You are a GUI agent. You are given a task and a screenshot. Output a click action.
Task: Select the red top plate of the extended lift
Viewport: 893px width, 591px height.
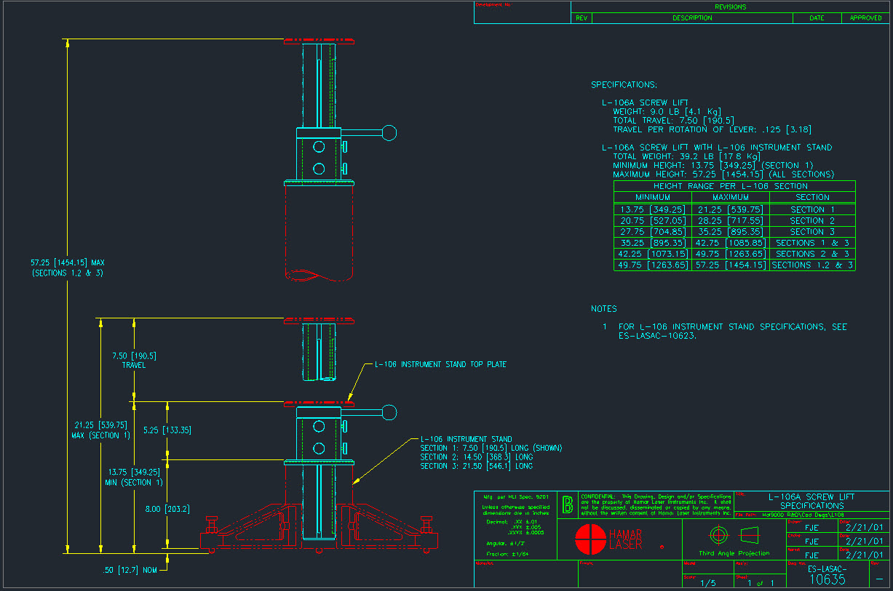click(x=319, y=41)
